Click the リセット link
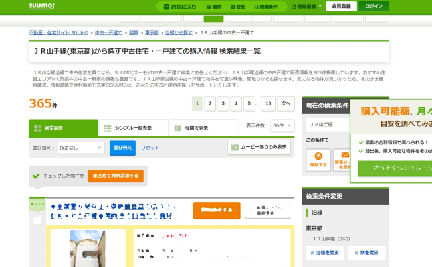This screenshot has width=432, height=267. point(150,148)
